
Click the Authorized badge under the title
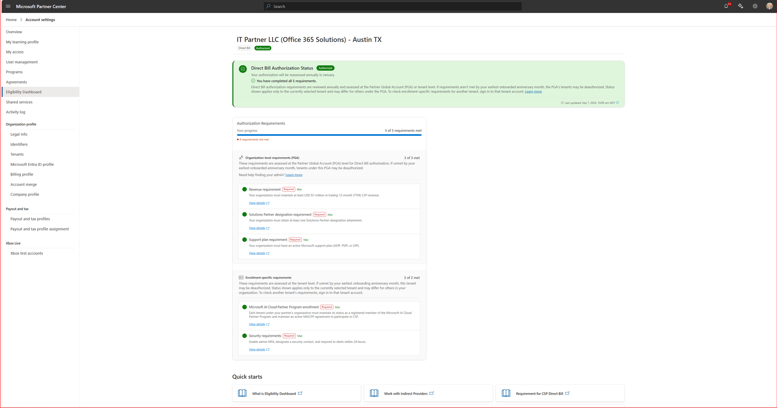pyautogui.click(x=263, y=48)
